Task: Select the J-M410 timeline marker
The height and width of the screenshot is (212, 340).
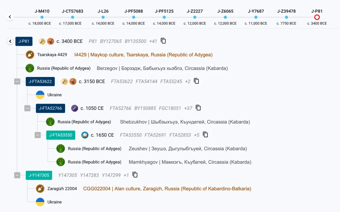Action: coord(42,17)
